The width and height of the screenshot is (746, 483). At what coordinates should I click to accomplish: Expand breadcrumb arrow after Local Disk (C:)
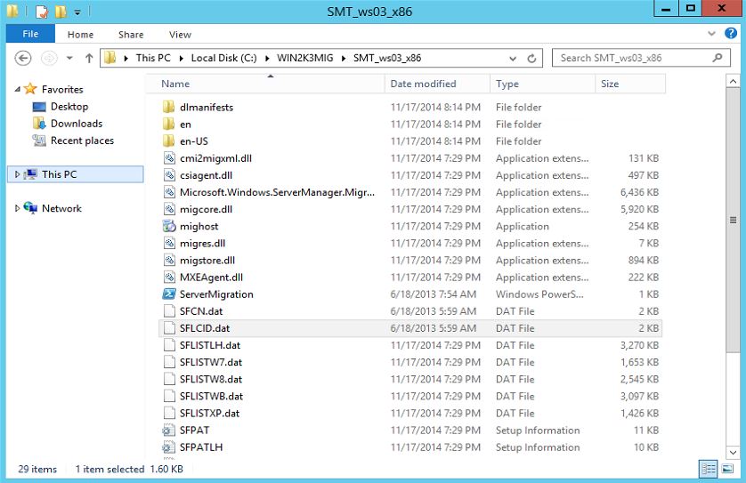(x=267, y=58)
